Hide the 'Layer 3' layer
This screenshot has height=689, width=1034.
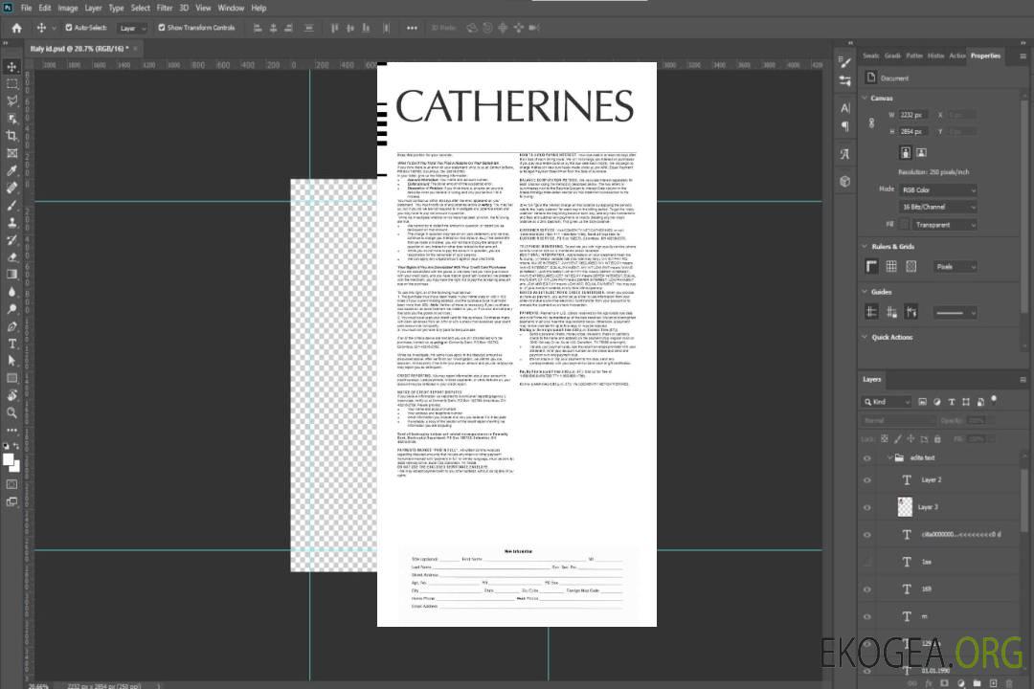click(x=867, y=508)
